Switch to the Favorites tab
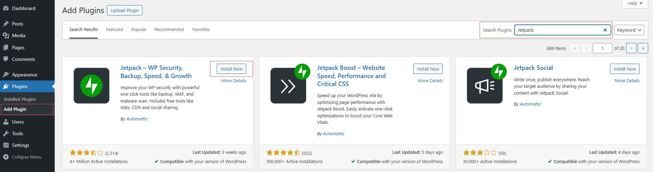The width and height of the screenshot is (653, 172). point(201,30)
